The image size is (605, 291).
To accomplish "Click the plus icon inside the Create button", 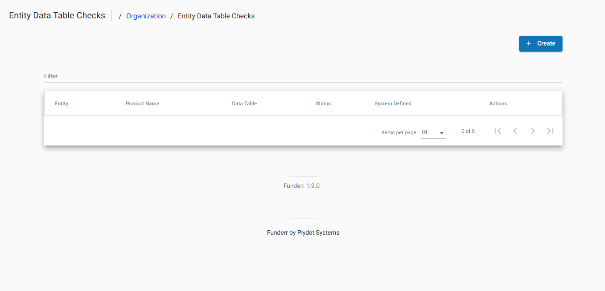I will 529,43.
